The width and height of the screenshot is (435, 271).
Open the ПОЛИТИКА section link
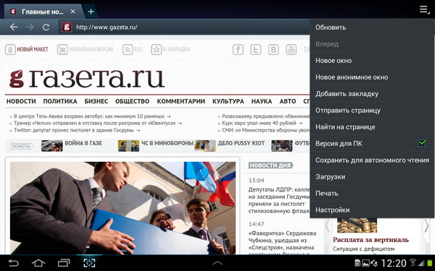[x=60, y=101]
